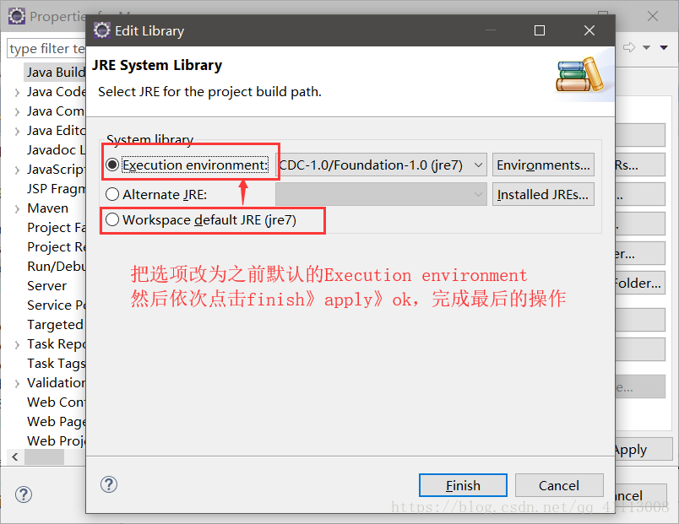Click the help icon in Edit Library dialog

point(109,484)
